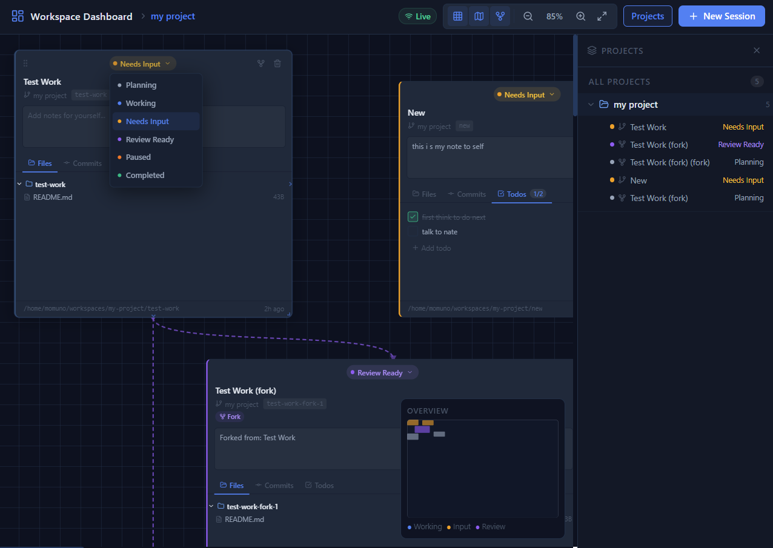Close the Needs Input status dropdown on Test Work
The height and width of the screenshot is (548, 773).
(143, 64)
